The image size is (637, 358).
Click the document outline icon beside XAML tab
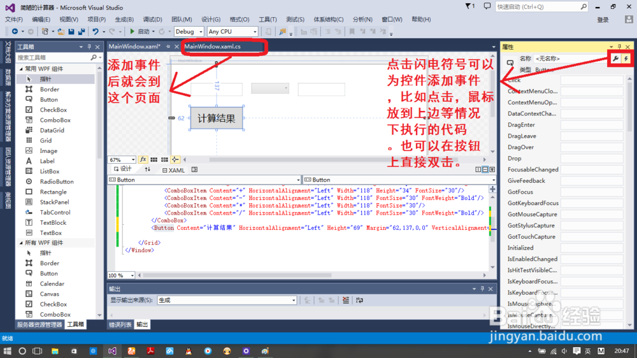tap(194, 170)
